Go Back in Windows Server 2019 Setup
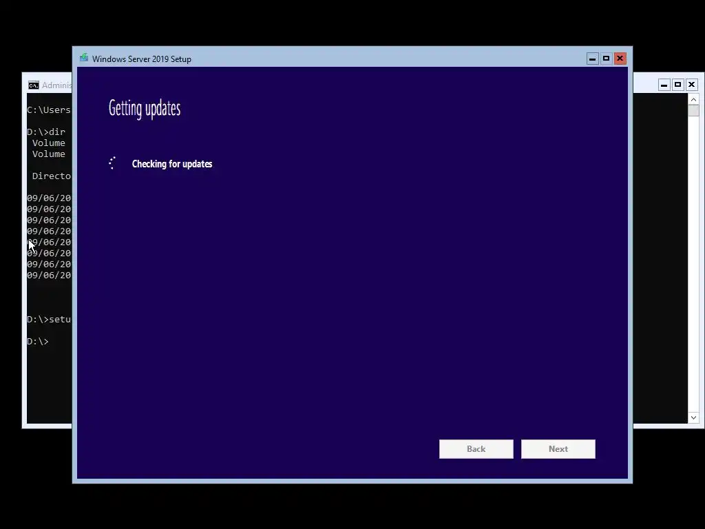Viewport: 705px width, 529px height. click(x=476, y=449)
